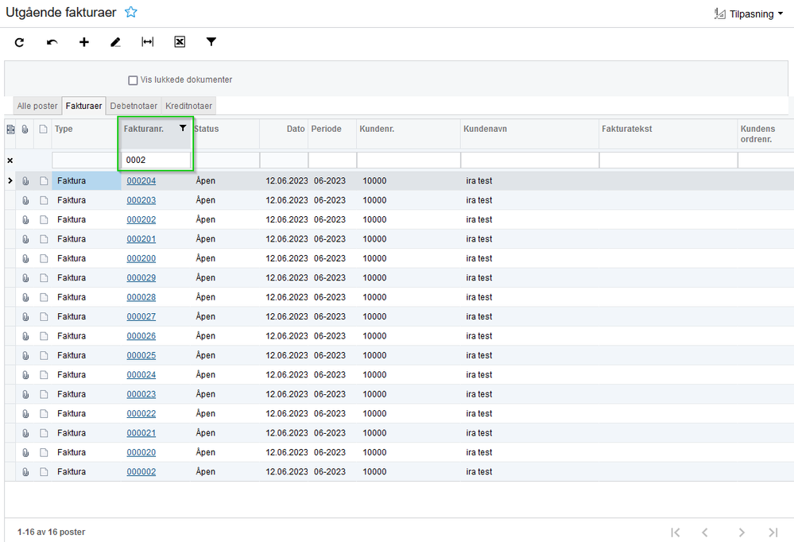This screenshot has width=794, height=542.
Task: Open note icon for invoice 000002
Action: pos(44,472)
